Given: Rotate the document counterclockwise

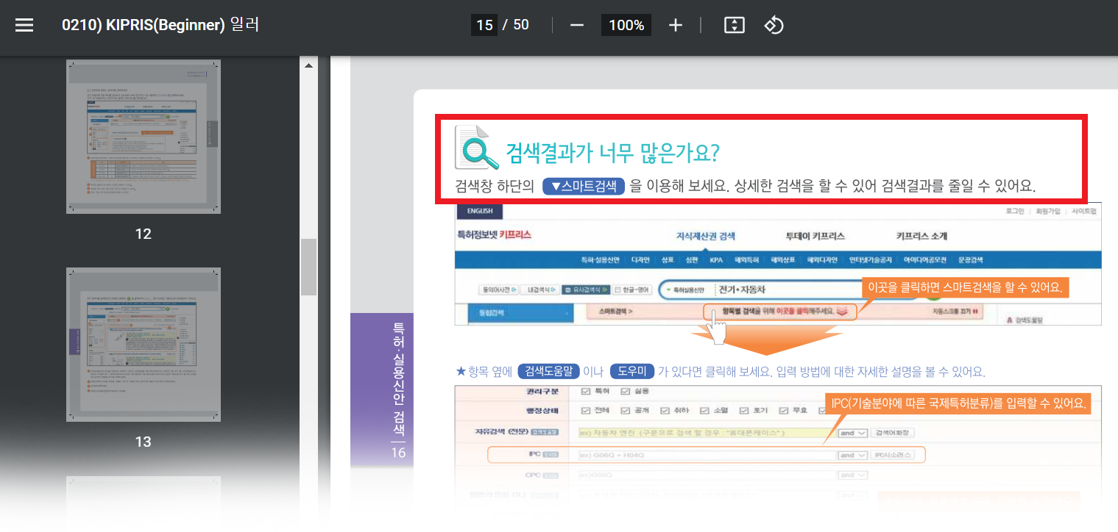Looking at the screenshot, I should point(774,25).
